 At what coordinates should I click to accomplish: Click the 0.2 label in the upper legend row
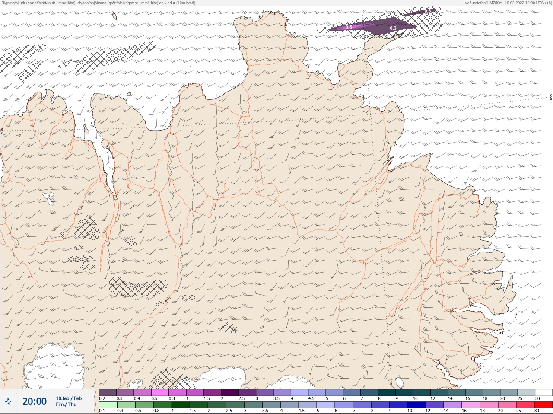pos(102,398)
